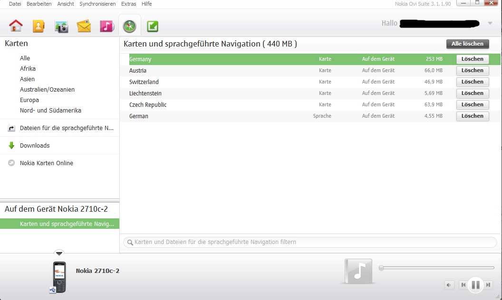Delete the Switzerland map
Viewport: 502px width, 300px height.
(473, 82)
